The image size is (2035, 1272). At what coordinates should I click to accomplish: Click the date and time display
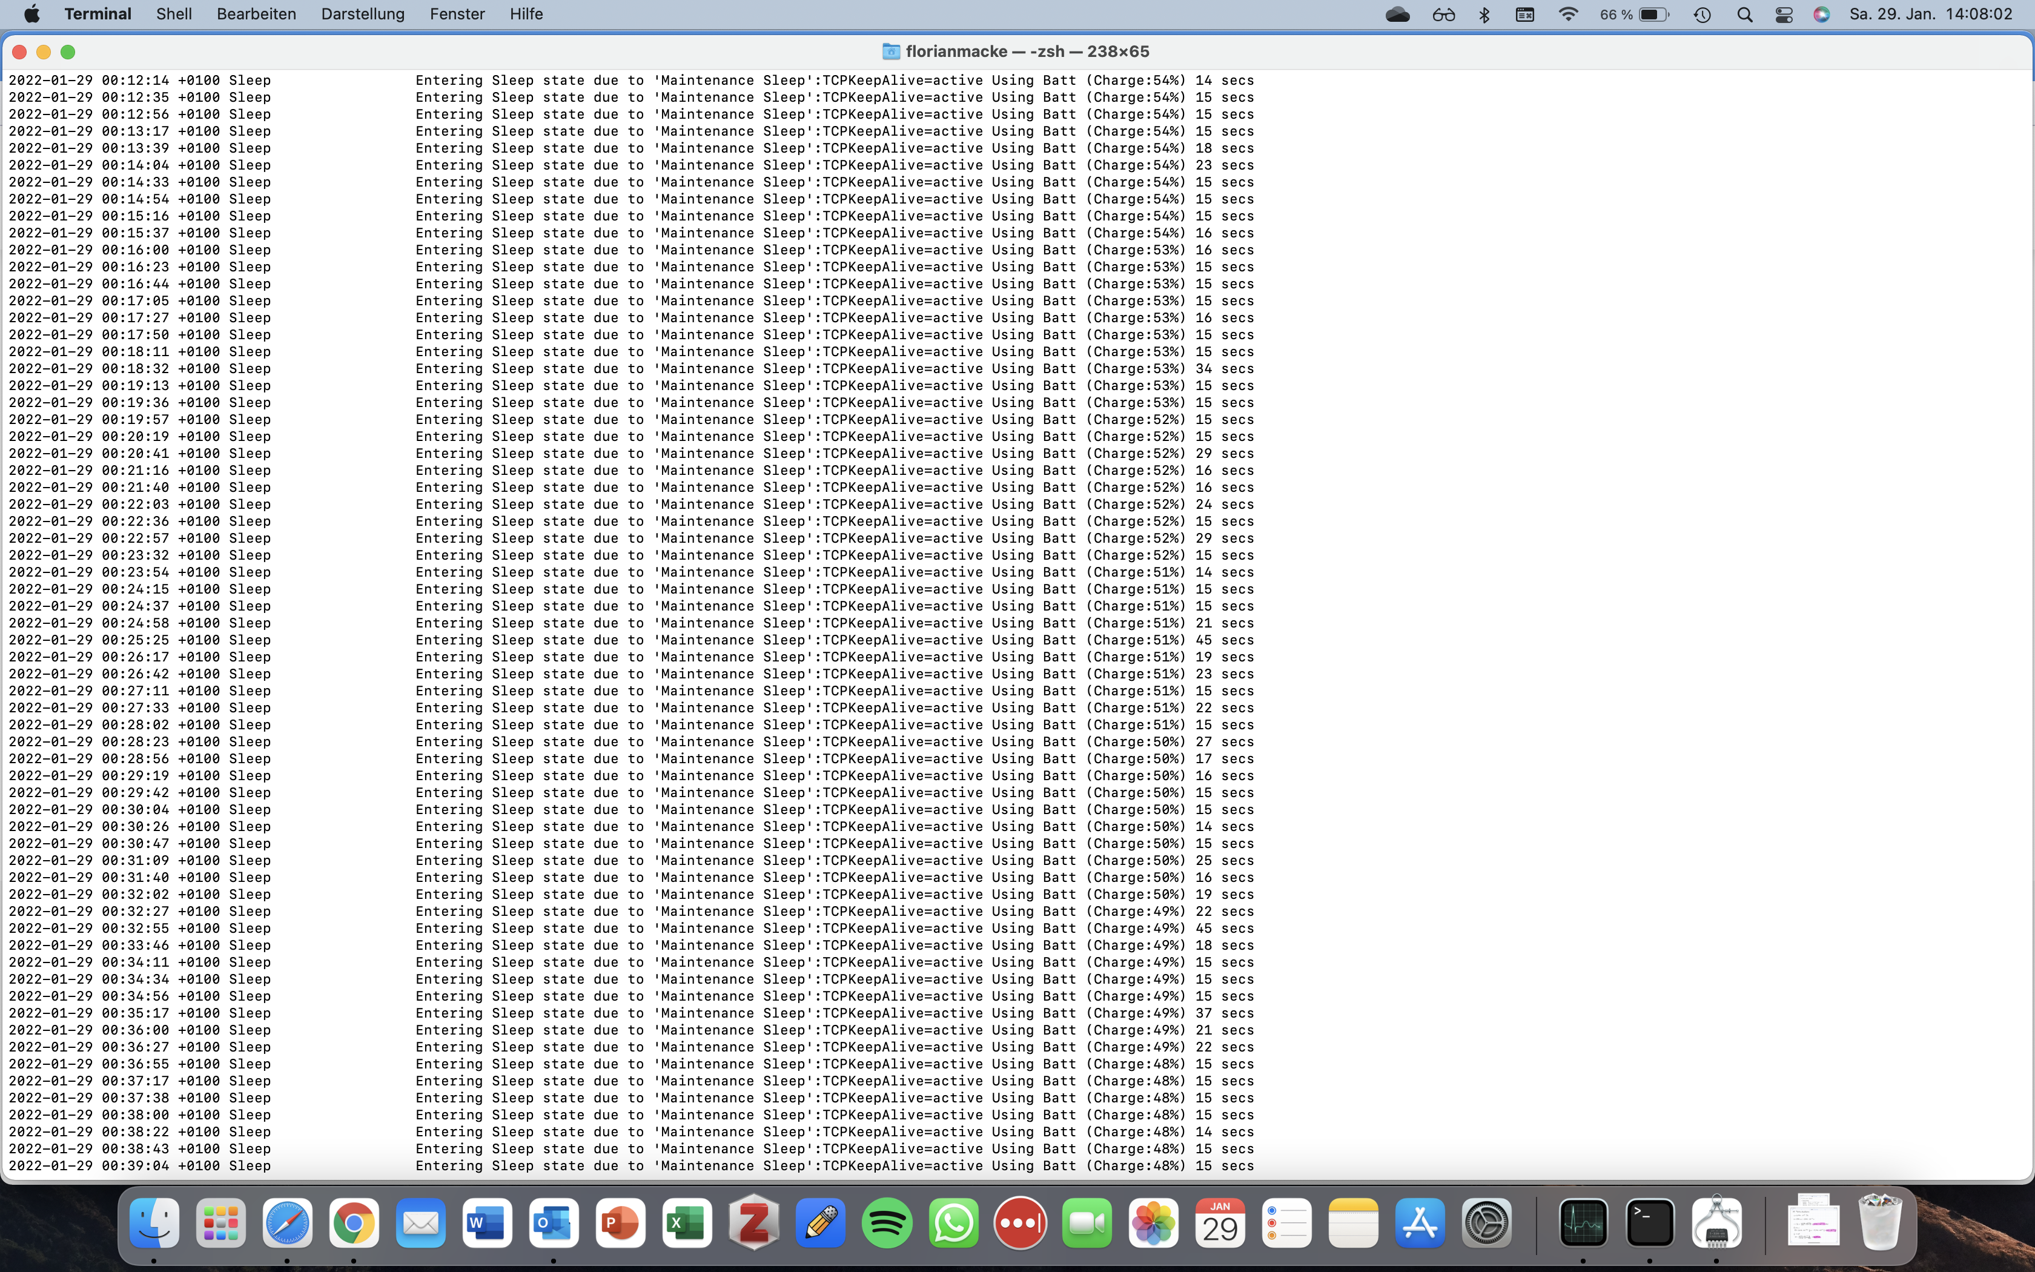click(x=1931, y=15)
